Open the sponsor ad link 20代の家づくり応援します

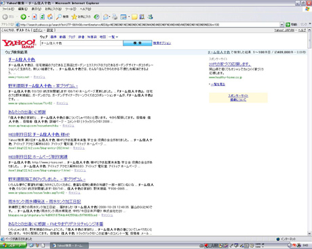[230, 64]
